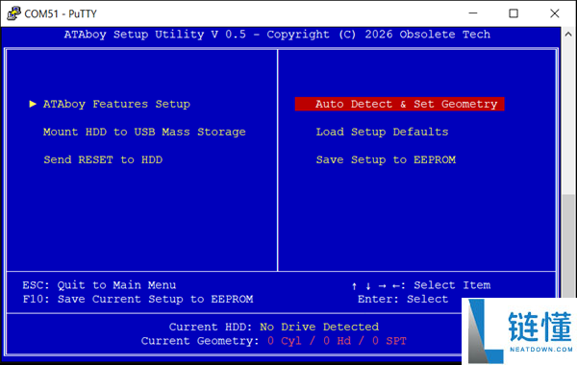This screenshot has width=577, height=365.
Task: Click the No Drive Detected status
Action: pyautogui.click(x=319, y=327)
